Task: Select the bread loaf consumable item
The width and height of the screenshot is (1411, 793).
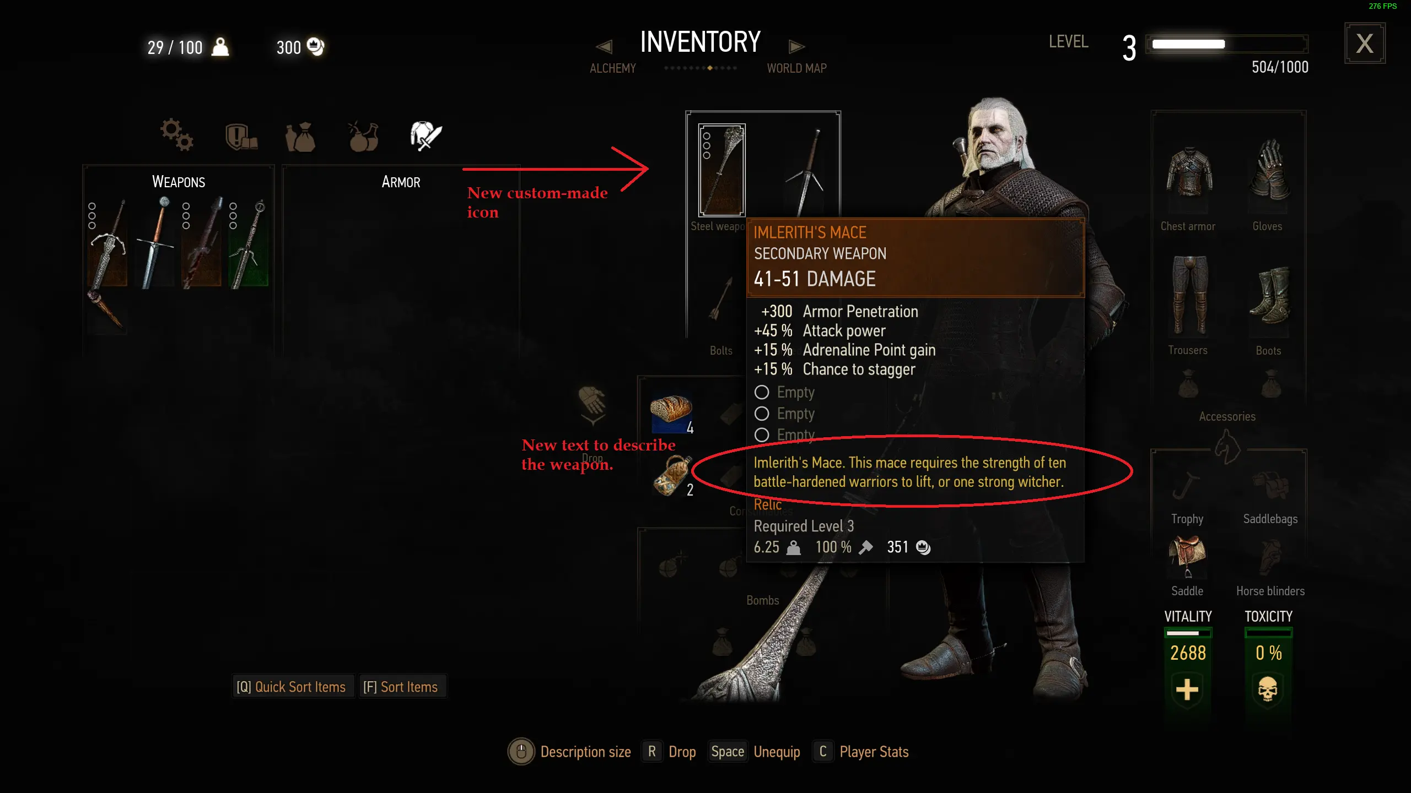Action: pyautogui.click(x=671, y=413)
